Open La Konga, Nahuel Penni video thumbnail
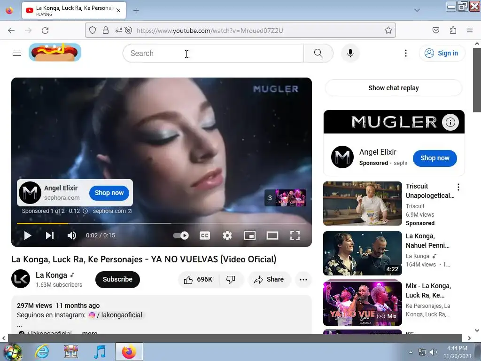 pos(363,253)
